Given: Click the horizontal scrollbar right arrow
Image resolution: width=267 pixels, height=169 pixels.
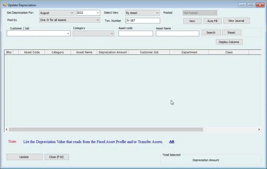Looking at the screenshot, I should click(259, 130).
